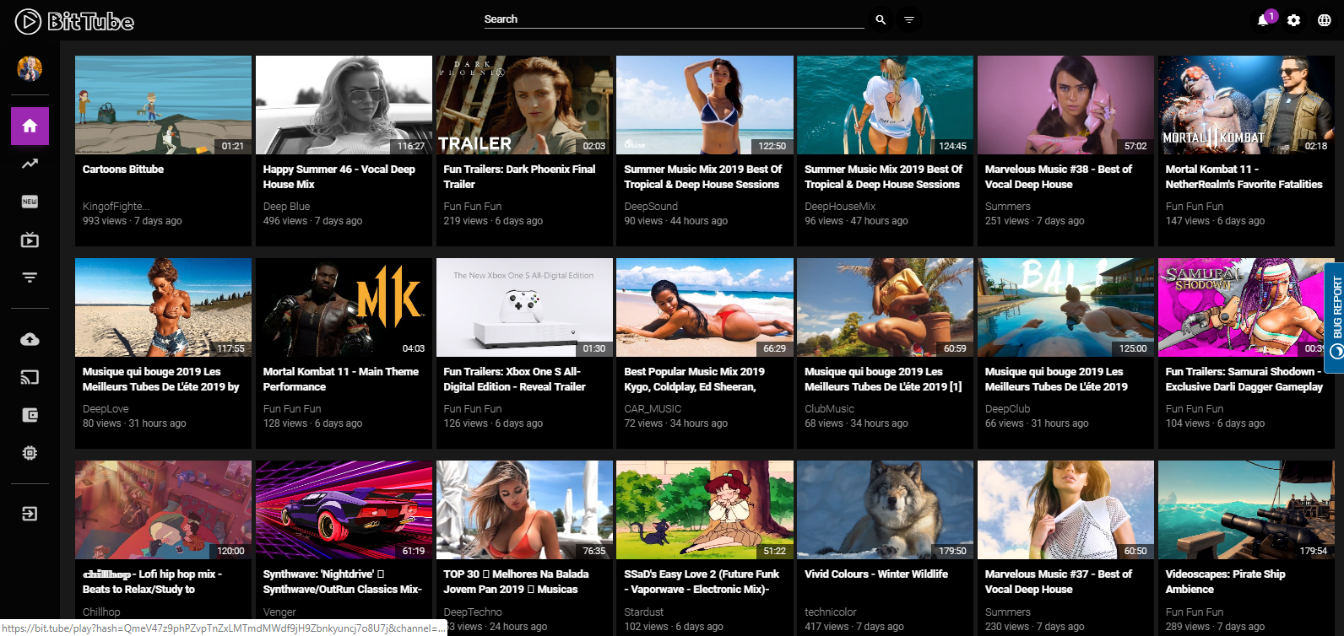Open the Mortal Kombat 11 Fatalities thumbnail
1344x636 pixels.
[1246, 105]
